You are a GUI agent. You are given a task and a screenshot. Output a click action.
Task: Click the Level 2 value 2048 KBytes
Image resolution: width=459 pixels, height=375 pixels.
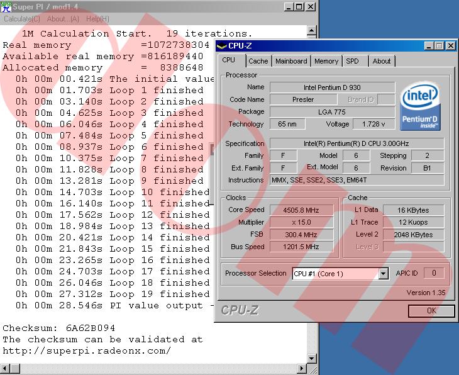[x=413, y=235]
